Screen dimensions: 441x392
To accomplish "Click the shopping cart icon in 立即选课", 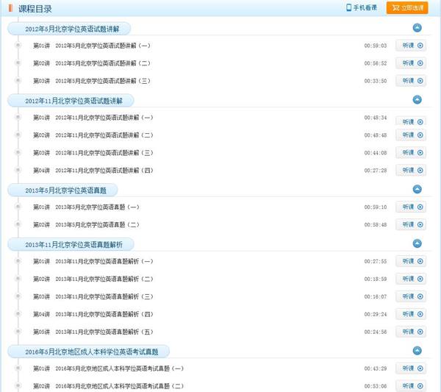I will 395,8.
